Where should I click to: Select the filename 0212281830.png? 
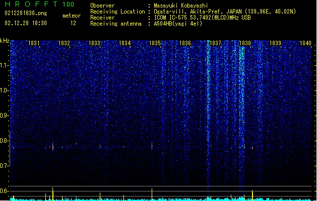[26, 13]
